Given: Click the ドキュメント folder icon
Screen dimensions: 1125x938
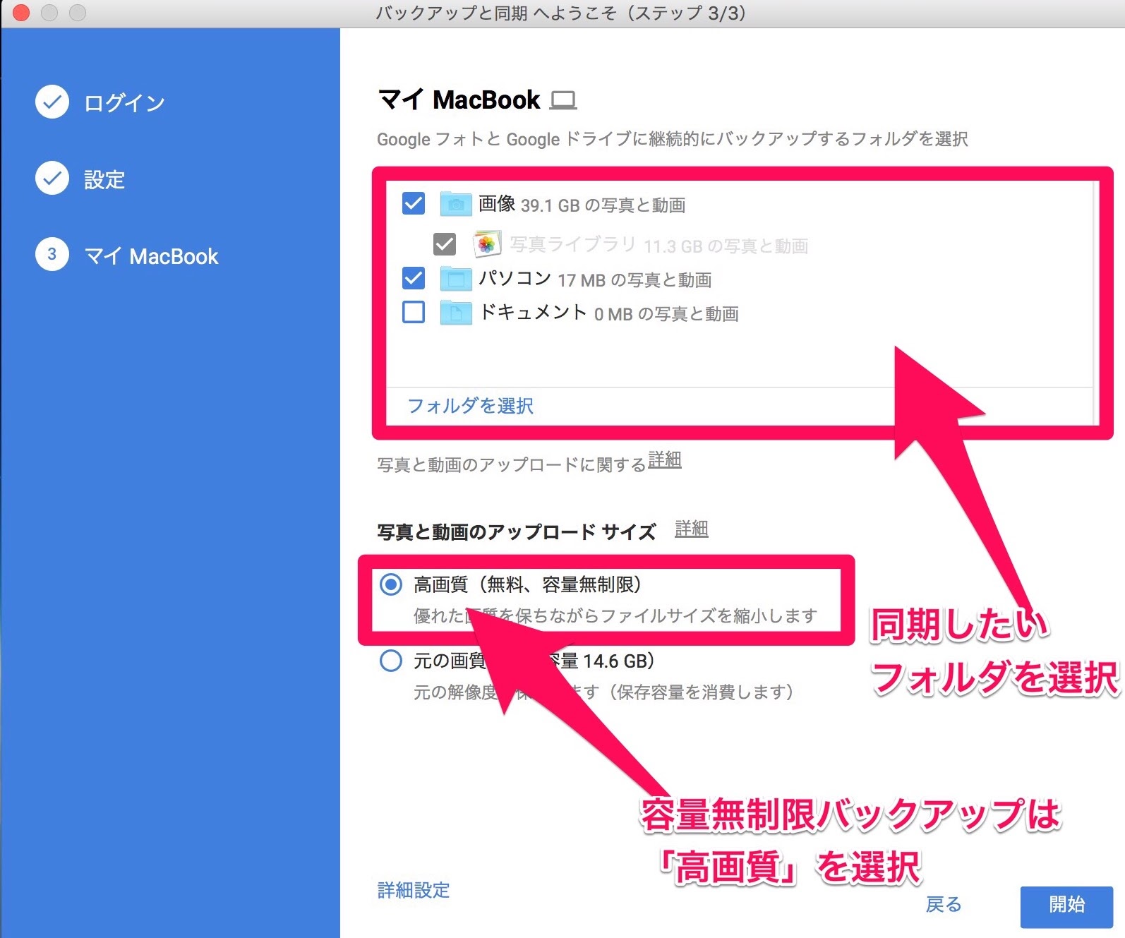Looking at the screenshot, I should [x=456, y=312].
